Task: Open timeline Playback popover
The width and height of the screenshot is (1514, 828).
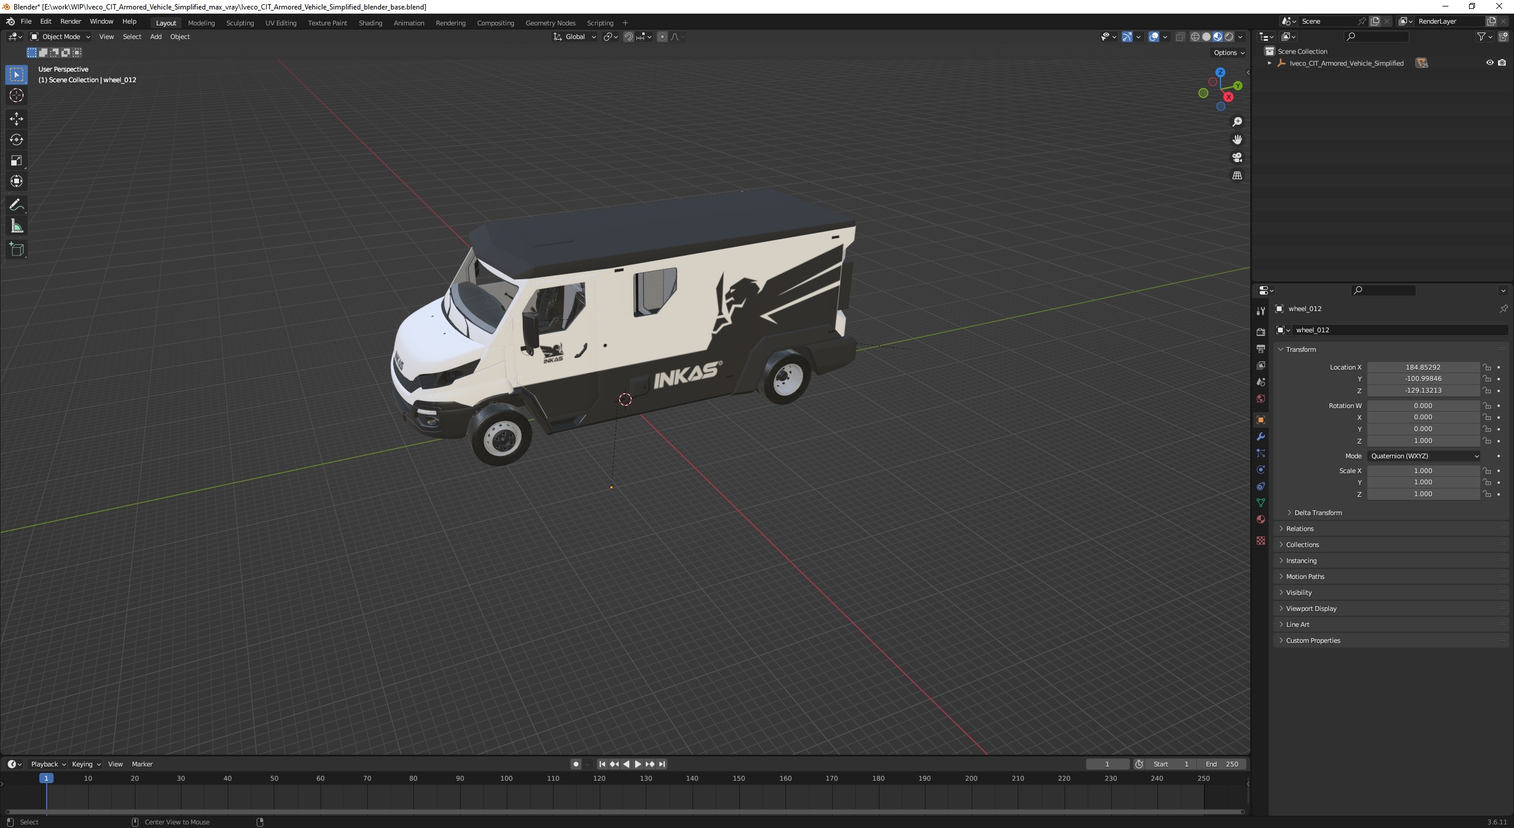Action: point(48,764)
